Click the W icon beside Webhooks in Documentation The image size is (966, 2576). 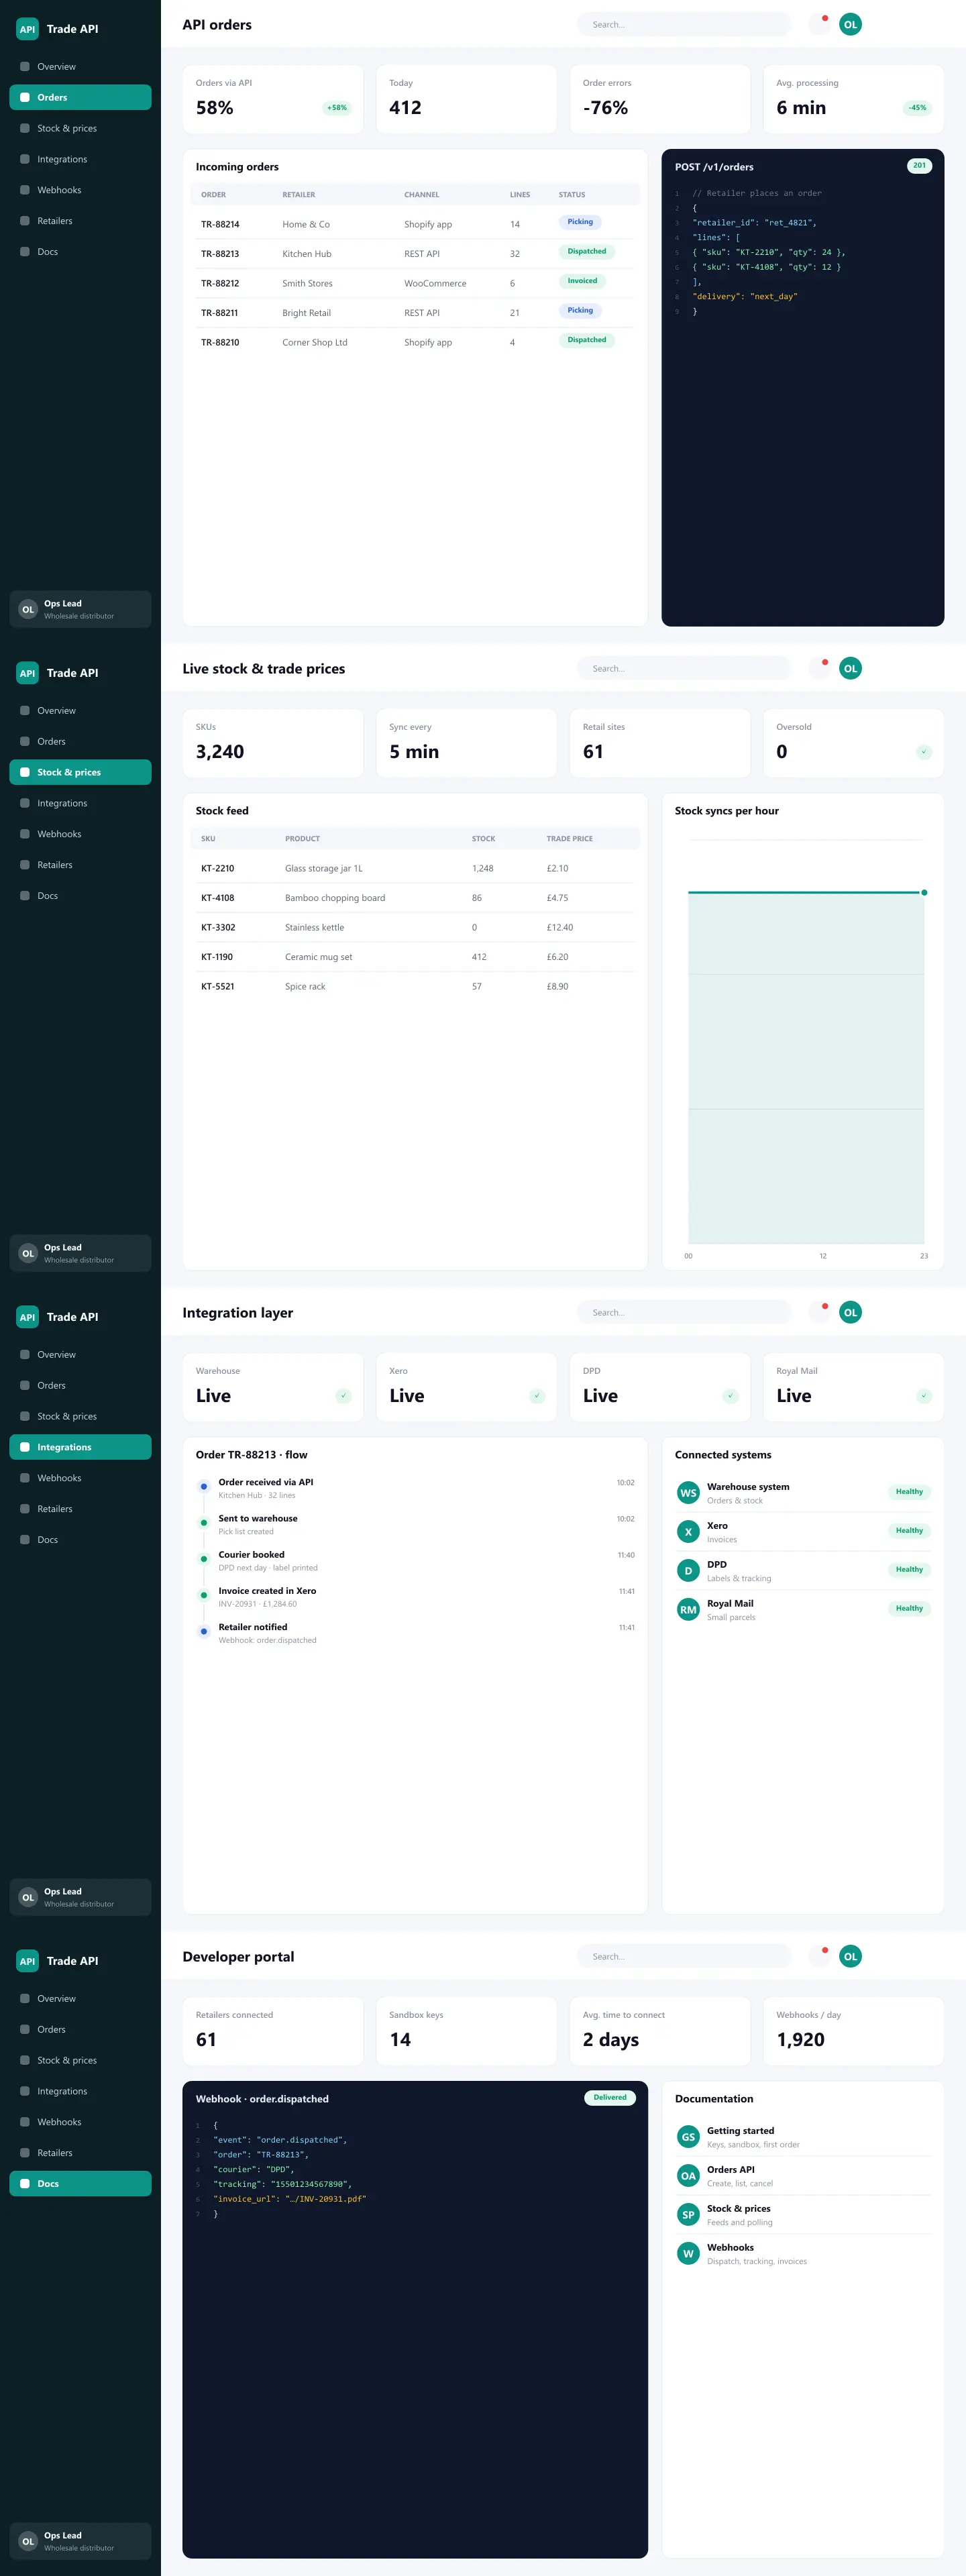pyautogui.click(x=688, y=2254)
